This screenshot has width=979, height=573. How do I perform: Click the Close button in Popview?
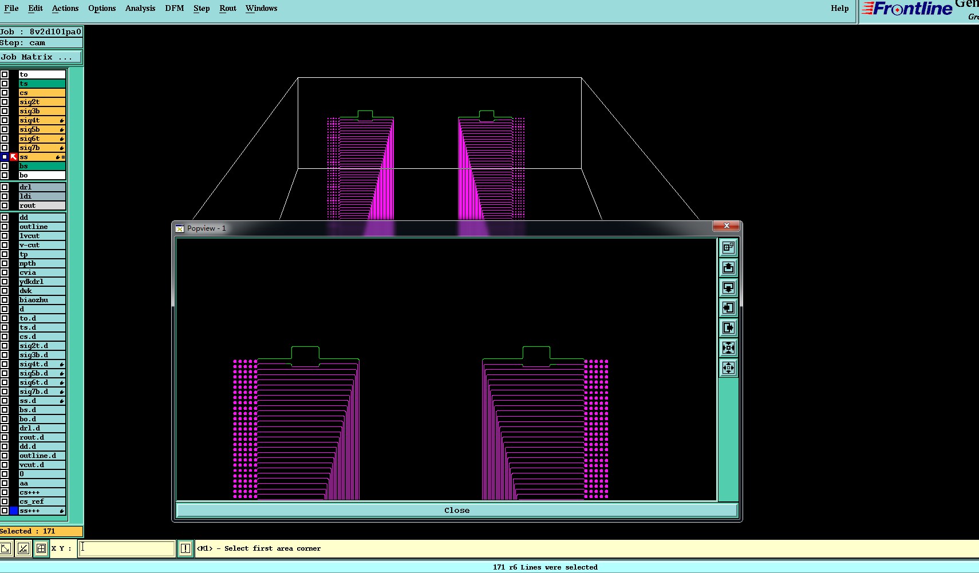457,510
